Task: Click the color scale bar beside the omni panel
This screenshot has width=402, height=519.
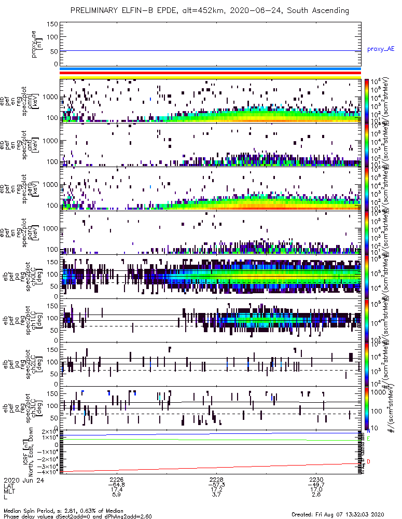Action: point(367,101)
